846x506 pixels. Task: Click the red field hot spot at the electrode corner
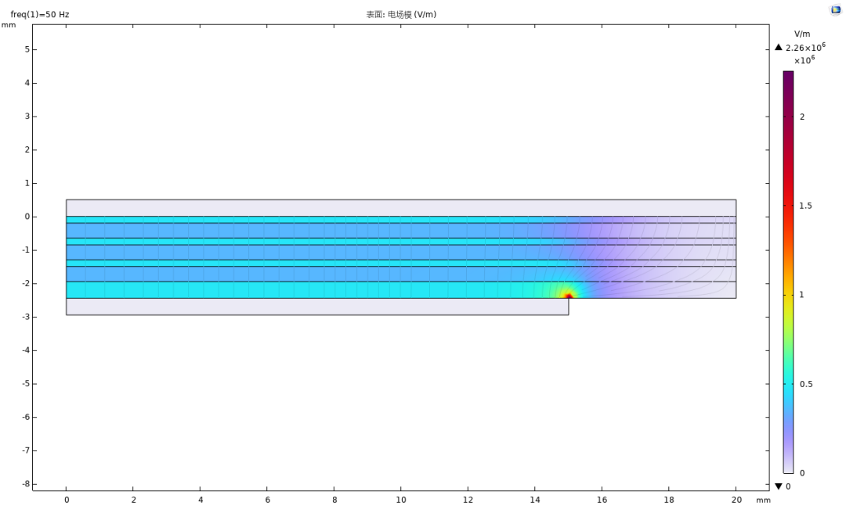[x=569, y=296]
